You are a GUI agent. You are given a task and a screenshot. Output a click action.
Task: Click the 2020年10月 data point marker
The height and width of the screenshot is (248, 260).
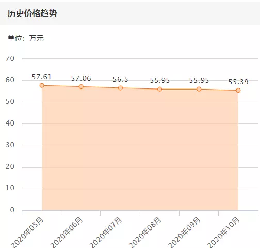click(x=238, y=90)
